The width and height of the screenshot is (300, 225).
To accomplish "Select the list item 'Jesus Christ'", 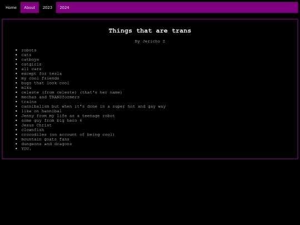I will (x=36, y=125).
